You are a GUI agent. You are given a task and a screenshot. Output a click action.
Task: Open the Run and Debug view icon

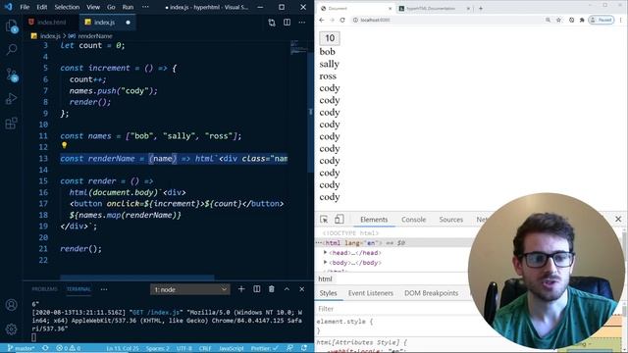pyautogui.click(x=12, y=98)
